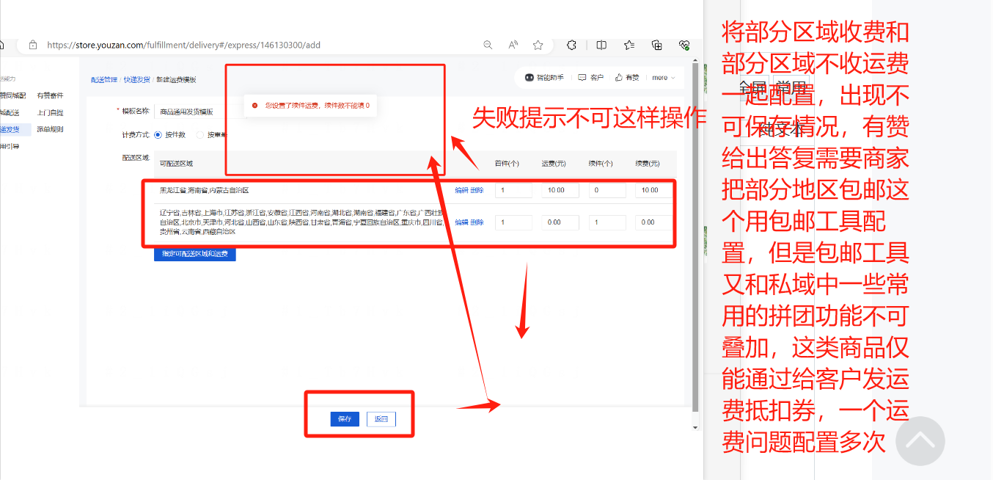
Task: Open 客户 chat icon
Action: click(591, 77)
